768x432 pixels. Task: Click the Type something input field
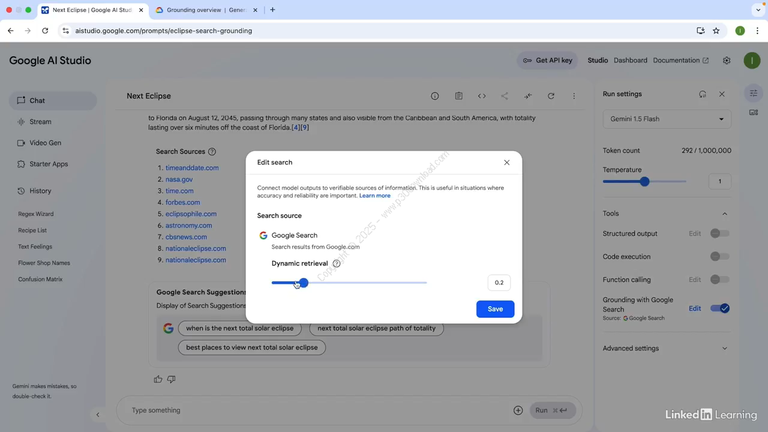318,410
